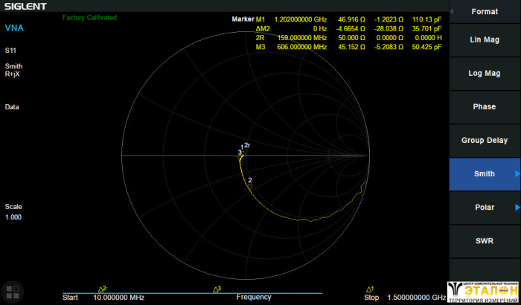Open the Format menu header
521x305 pixels.
(485, 12)
